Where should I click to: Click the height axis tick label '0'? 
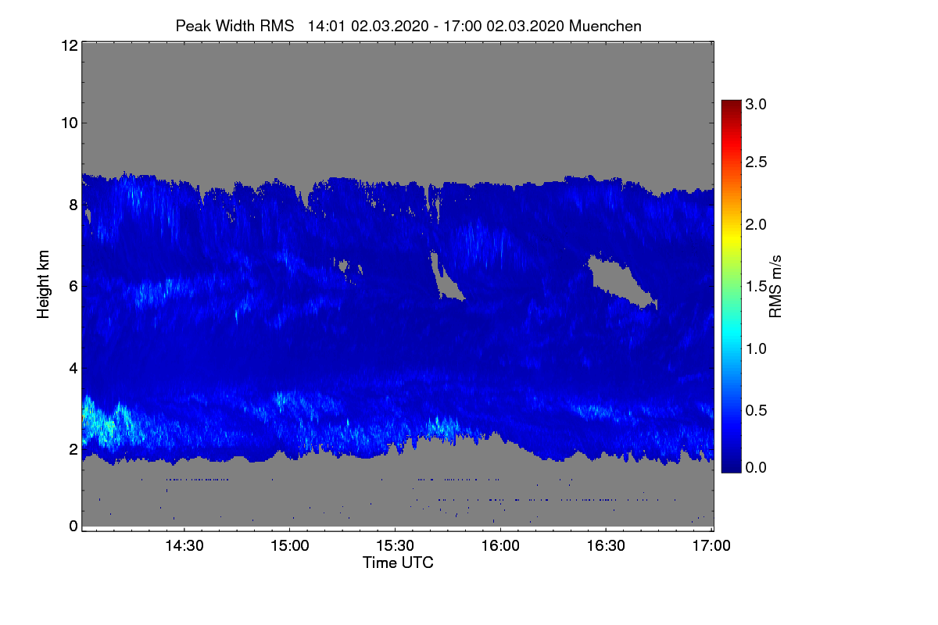(73, 526)
